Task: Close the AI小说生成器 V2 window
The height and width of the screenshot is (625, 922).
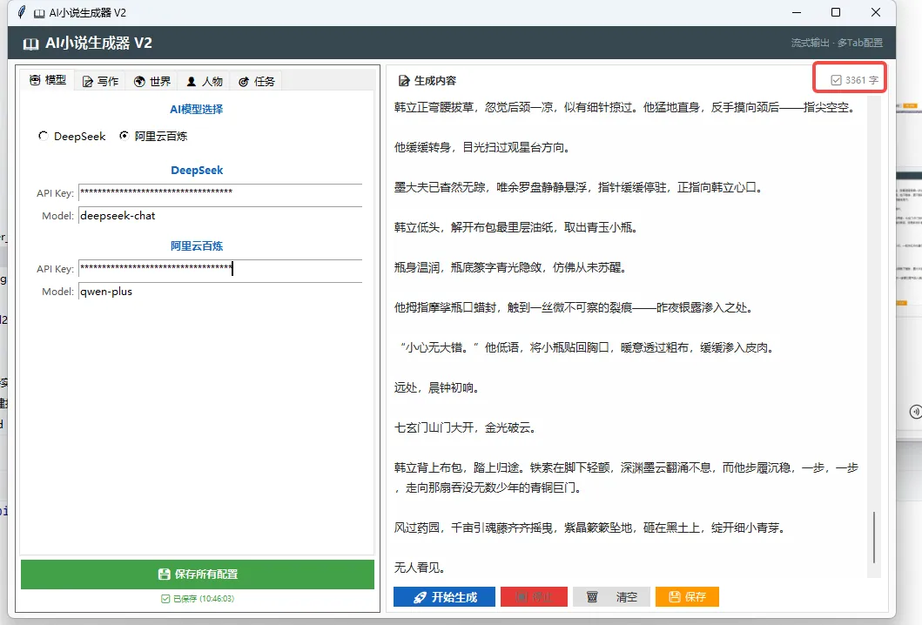Action: pyautogui.click(x=876, y=12)
